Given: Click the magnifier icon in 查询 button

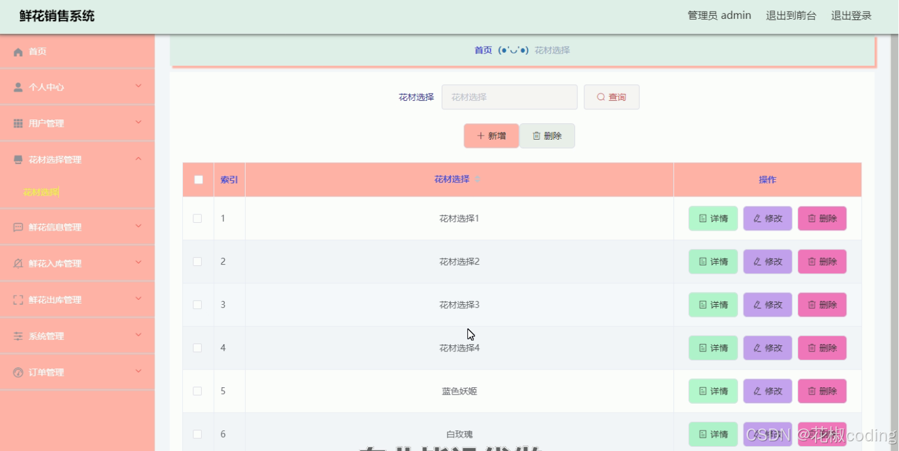Looking at the screenshot, I should pos(601,97).
